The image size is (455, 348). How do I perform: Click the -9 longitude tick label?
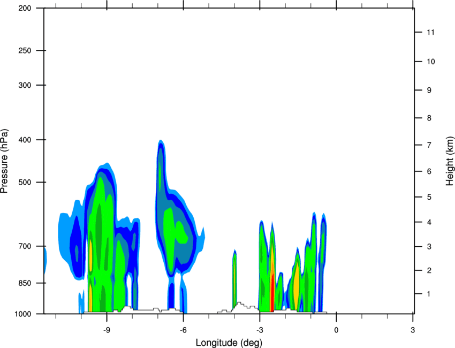pos(107,330)
